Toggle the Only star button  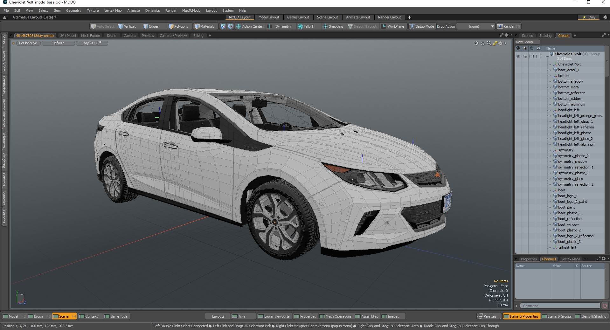coord(589,17)
